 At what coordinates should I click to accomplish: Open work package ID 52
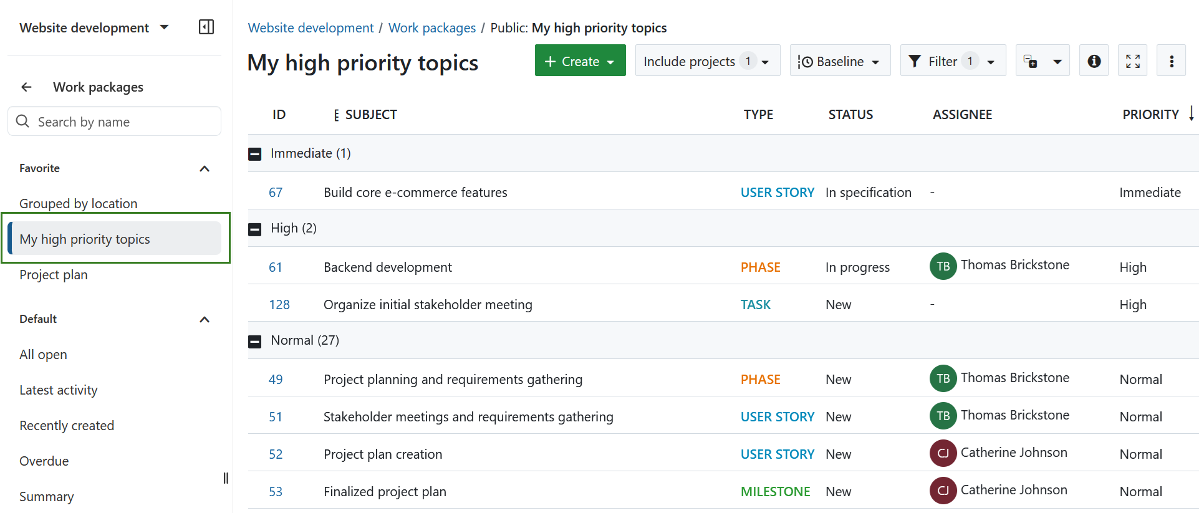[x=276, y=454]
